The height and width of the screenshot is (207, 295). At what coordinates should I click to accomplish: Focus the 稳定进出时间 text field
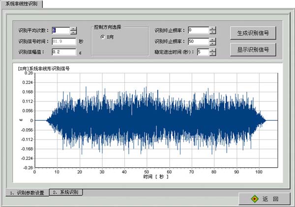click(202, 52)
